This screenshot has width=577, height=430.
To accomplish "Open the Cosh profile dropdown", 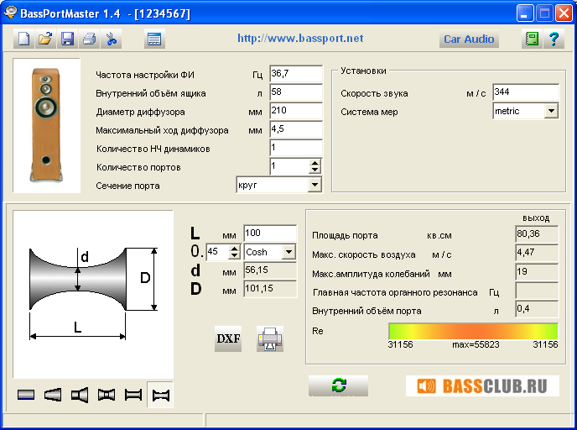I will pyautogui.click(x=288, y=252).
